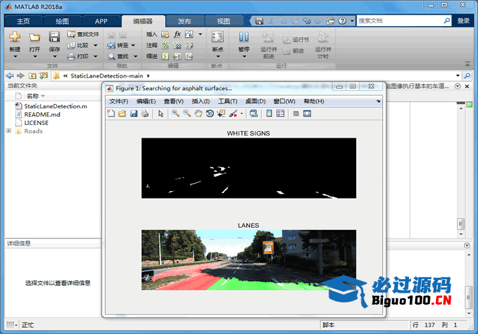Click the zoom in tool in figure toolbar

coord(175,114)
